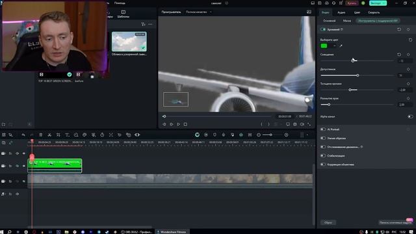Click the Купить button at top
The height and width of the screenshot is (234, 416).
point(352,3)
